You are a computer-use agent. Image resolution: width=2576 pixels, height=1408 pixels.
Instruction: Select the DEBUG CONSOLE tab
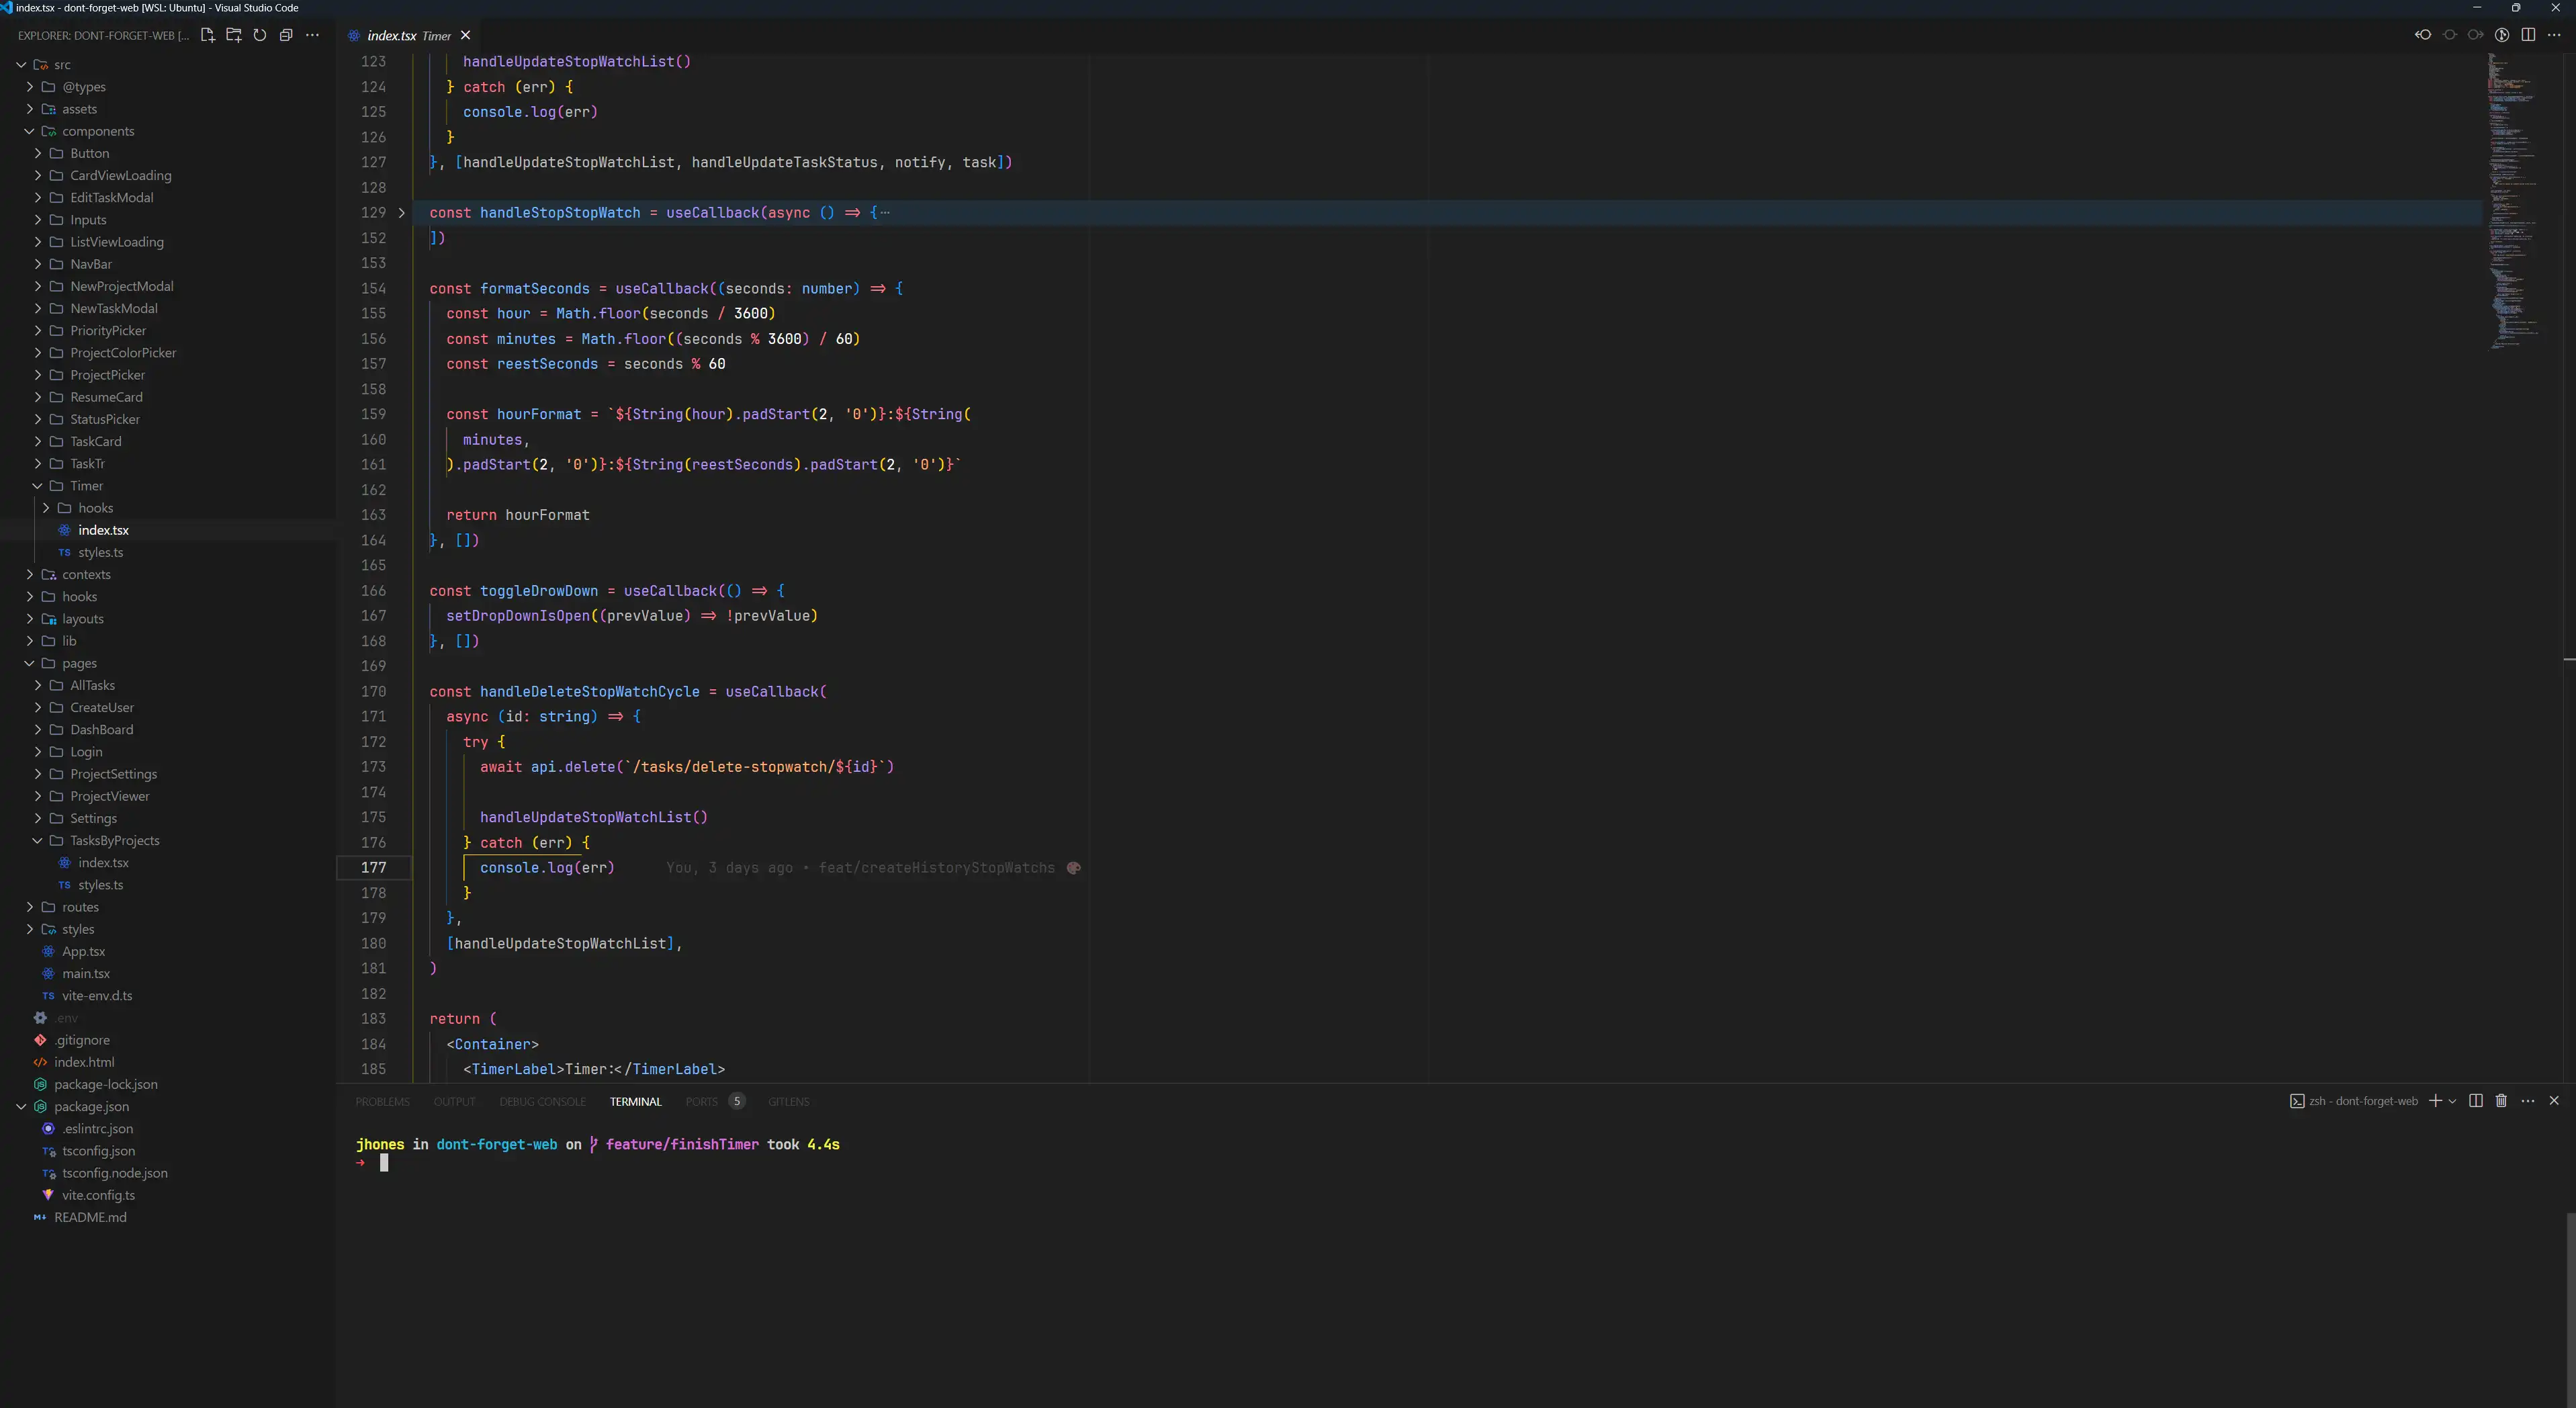point(542,1101)
